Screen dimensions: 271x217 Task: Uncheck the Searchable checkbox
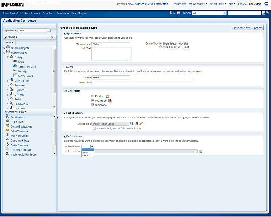coord(93,105)
